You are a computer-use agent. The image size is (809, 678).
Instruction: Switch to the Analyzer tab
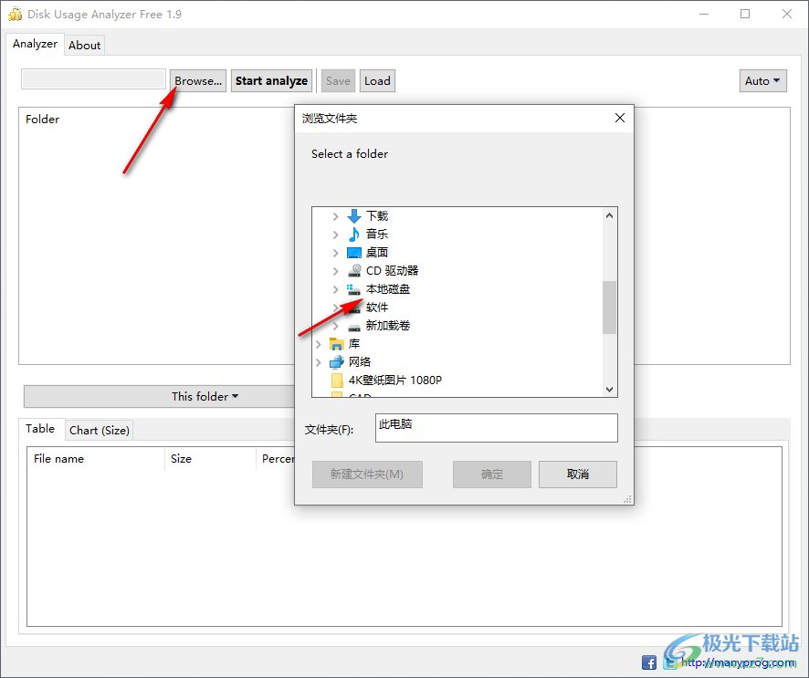pyautogui.click(x=35, y=44)
